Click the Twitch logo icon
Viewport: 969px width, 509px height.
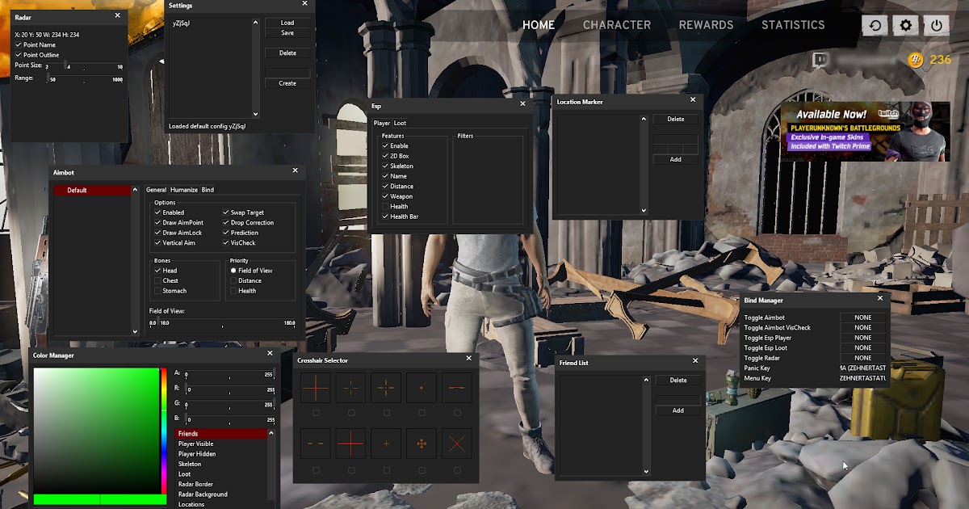coord(822,60)
